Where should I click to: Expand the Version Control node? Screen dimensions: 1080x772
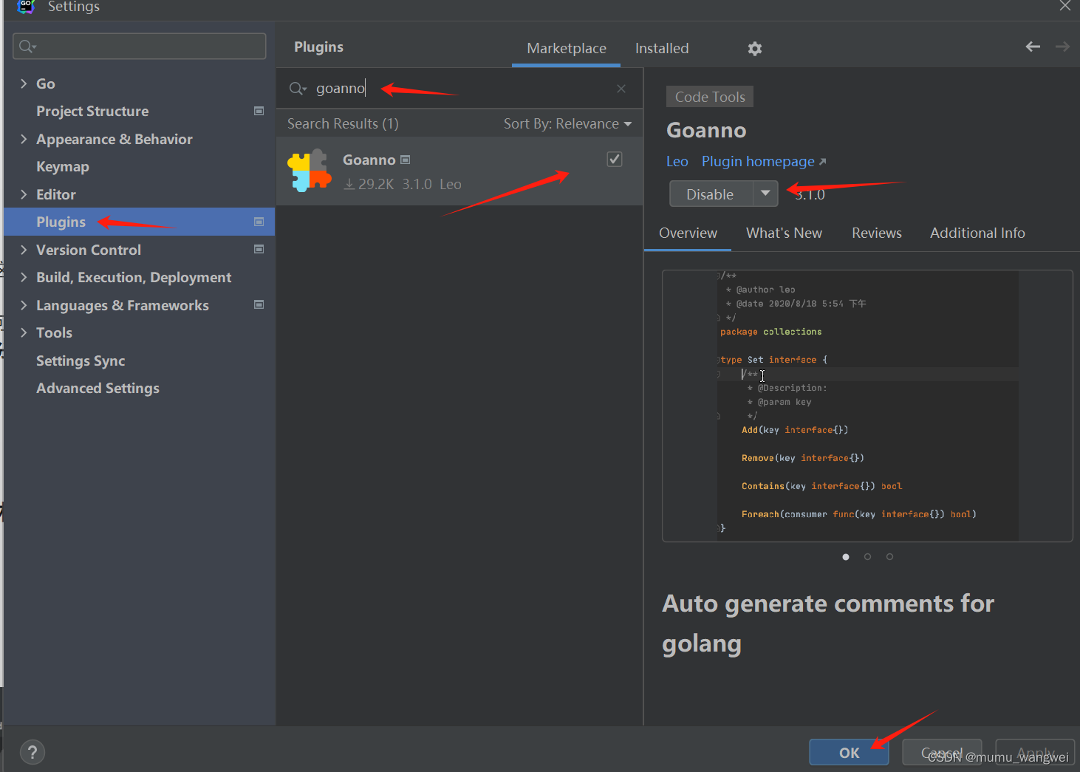click(x=24, y=250)
